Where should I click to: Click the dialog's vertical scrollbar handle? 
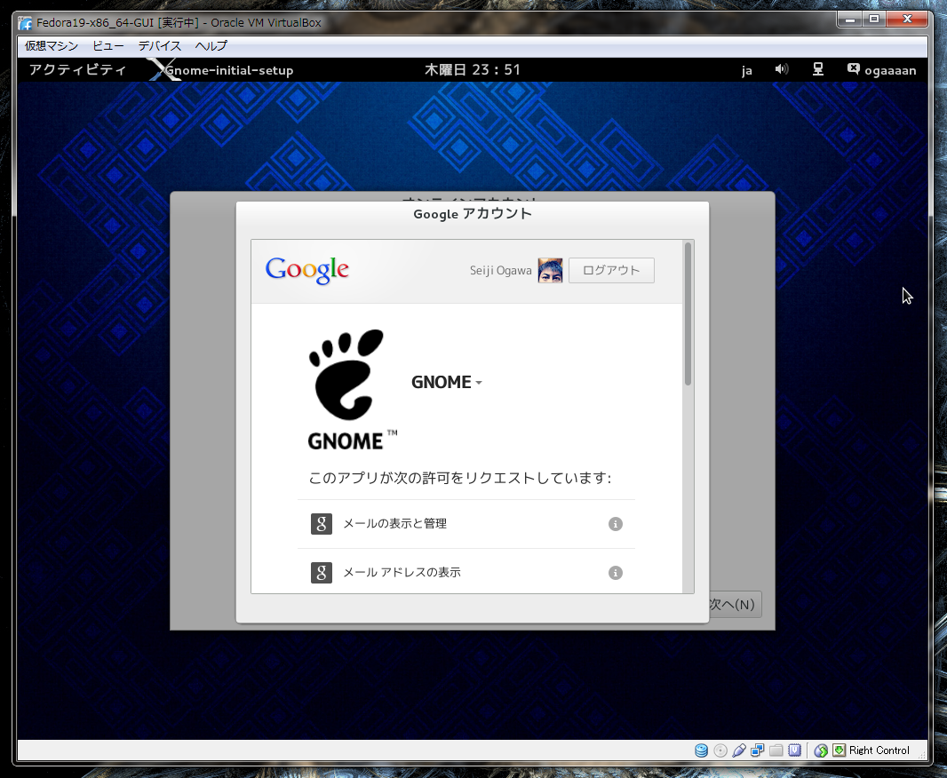tap(688, 314)
